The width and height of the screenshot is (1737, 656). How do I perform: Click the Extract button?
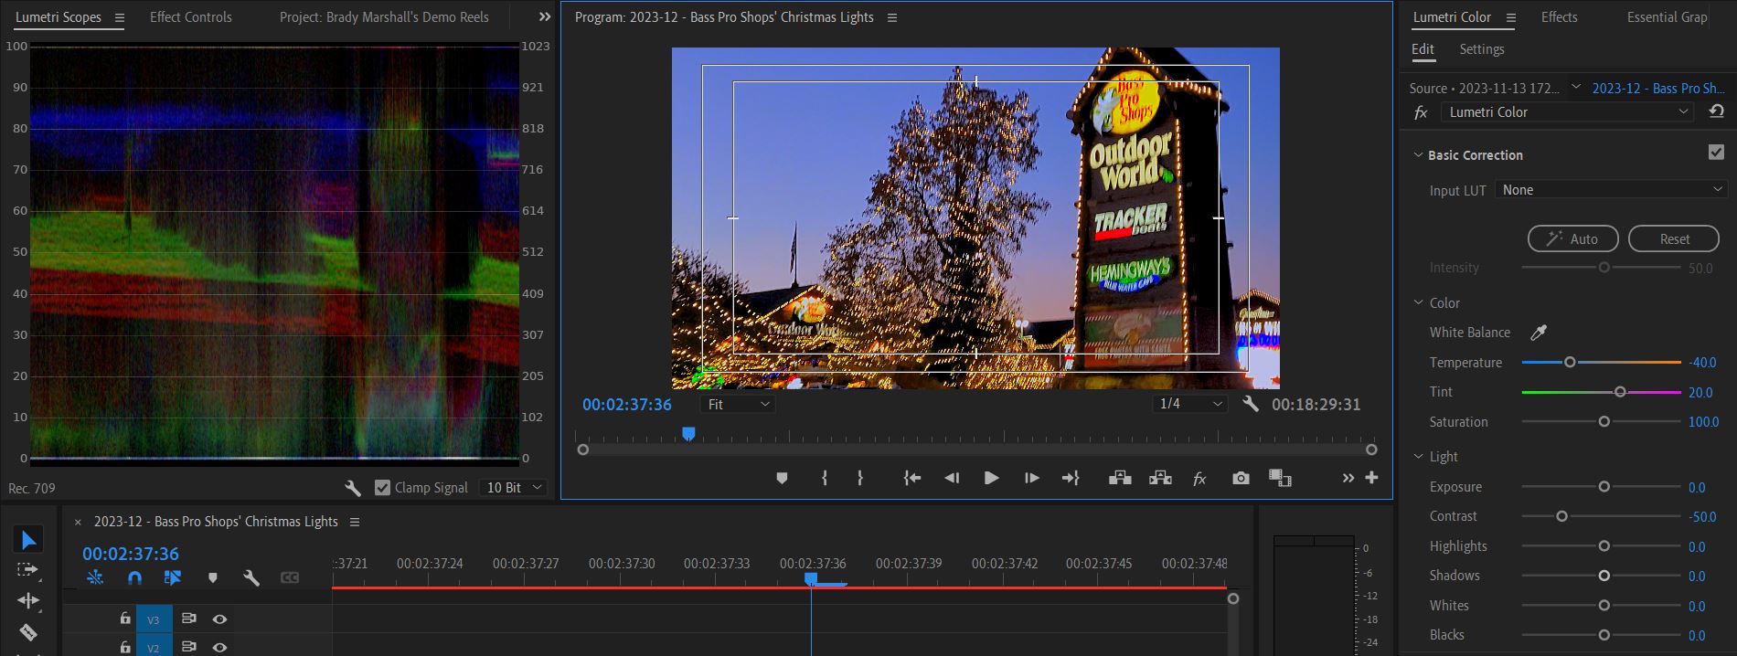point(1160,478)
